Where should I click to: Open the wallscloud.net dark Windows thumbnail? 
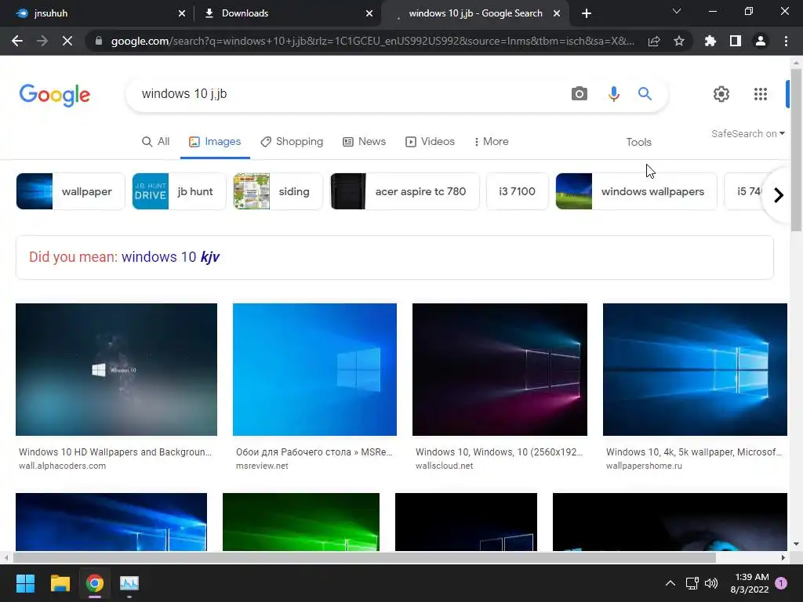point(500,370)
